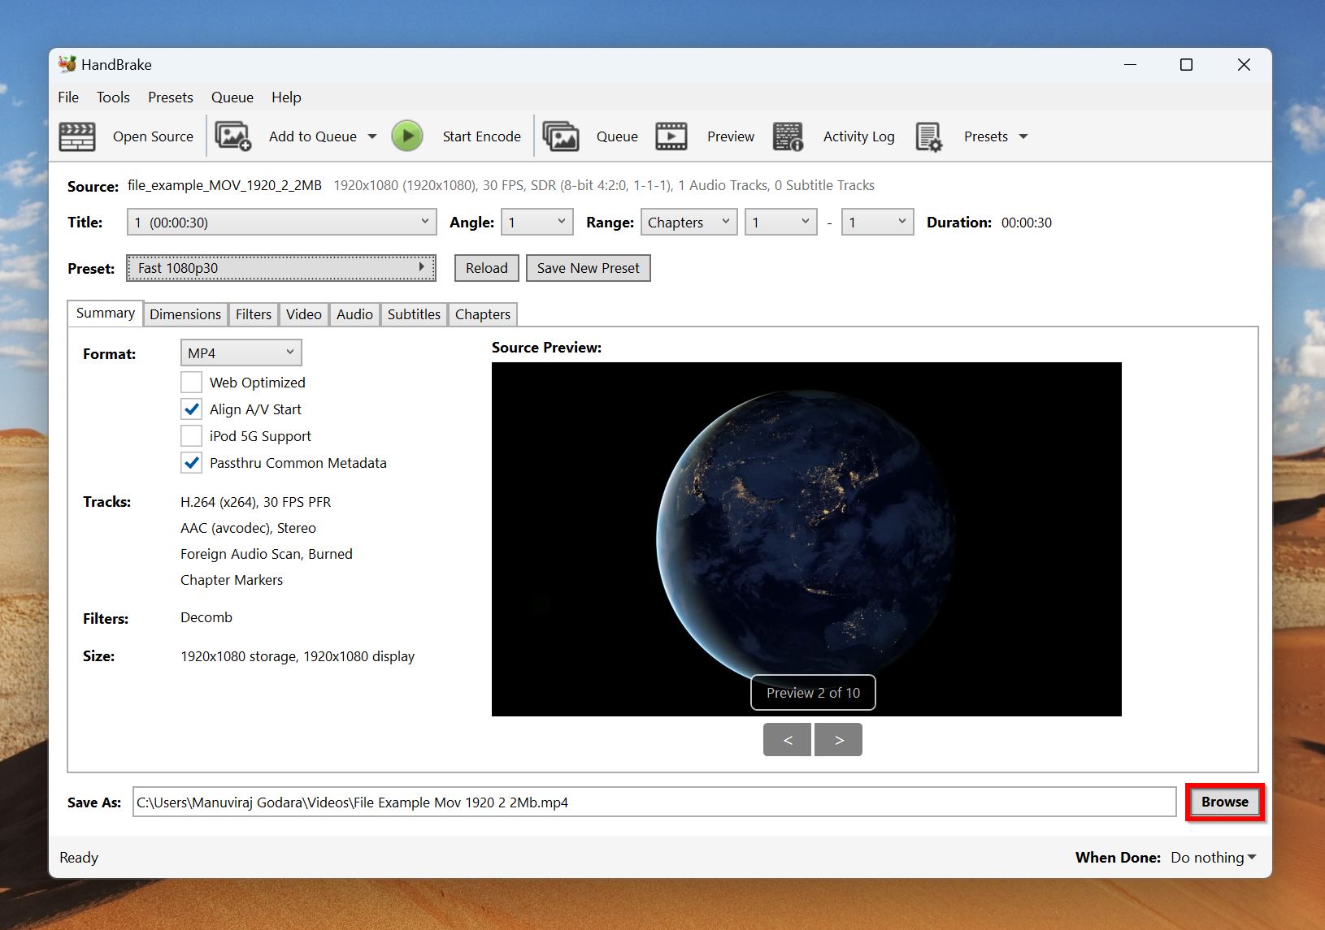The width and height of the screenshot is (1325, 930).
Task: Click the Add to Queue picture icon
Action: pos(233,136)
